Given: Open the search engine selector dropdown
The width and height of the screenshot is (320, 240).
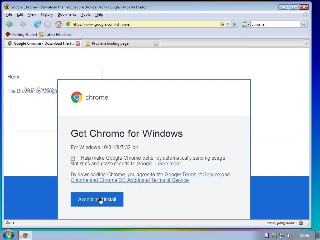Looking at the screenshot, I should (x=246, y=24).
